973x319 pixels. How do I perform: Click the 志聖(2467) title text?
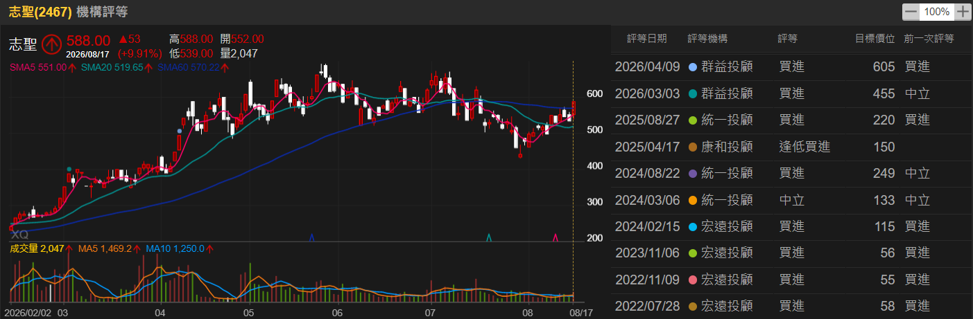40,12
